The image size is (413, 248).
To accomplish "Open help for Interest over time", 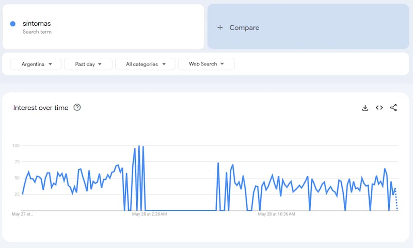I will (x=77, y=107).
